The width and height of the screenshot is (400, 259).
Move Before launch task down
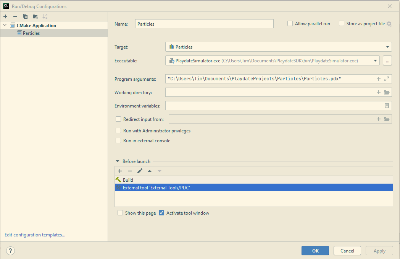click(x=160, y=171)
